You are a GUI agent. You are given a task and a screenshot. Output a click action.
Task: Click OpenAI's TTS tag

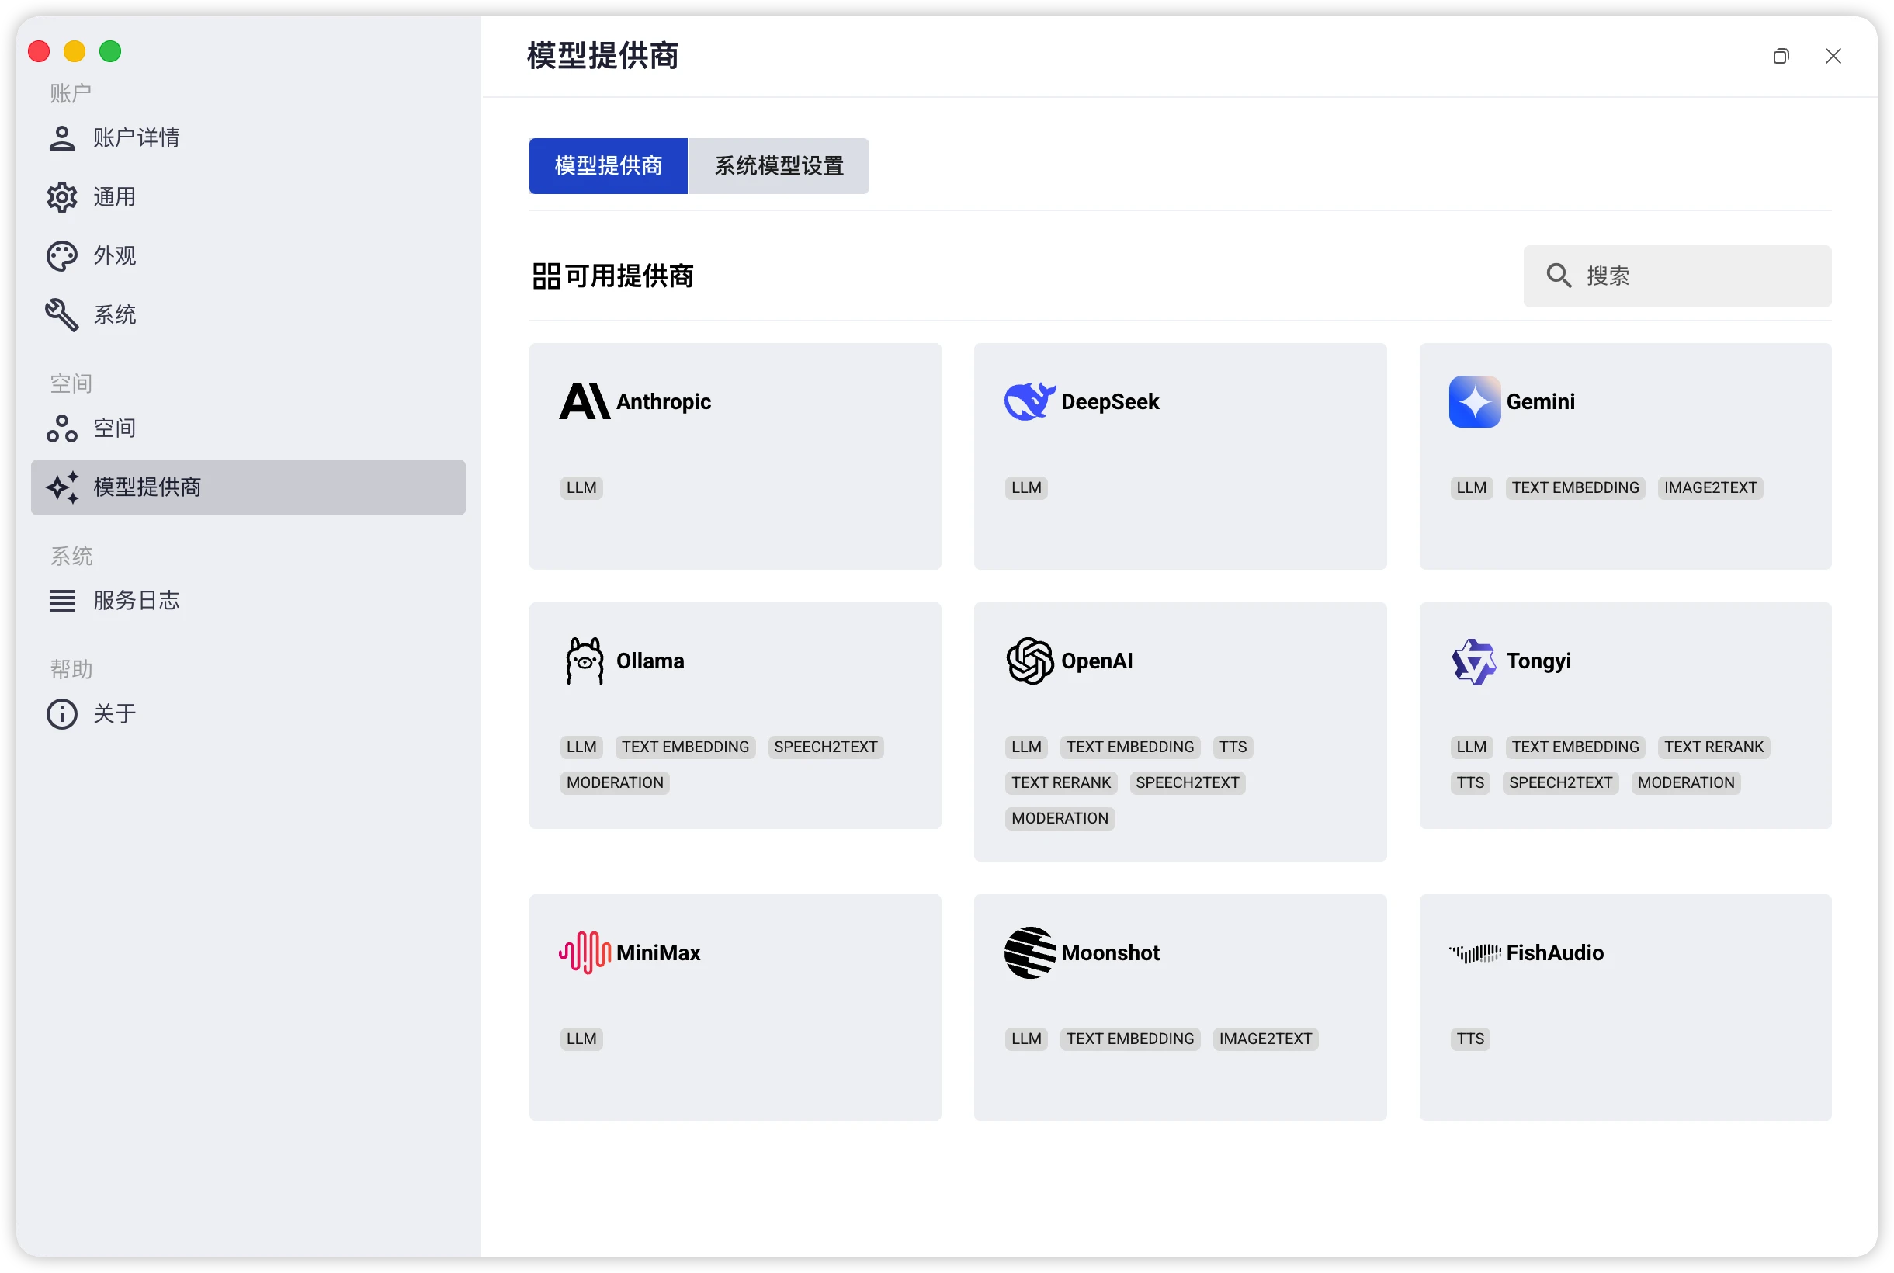click(x=1233, y=747)
